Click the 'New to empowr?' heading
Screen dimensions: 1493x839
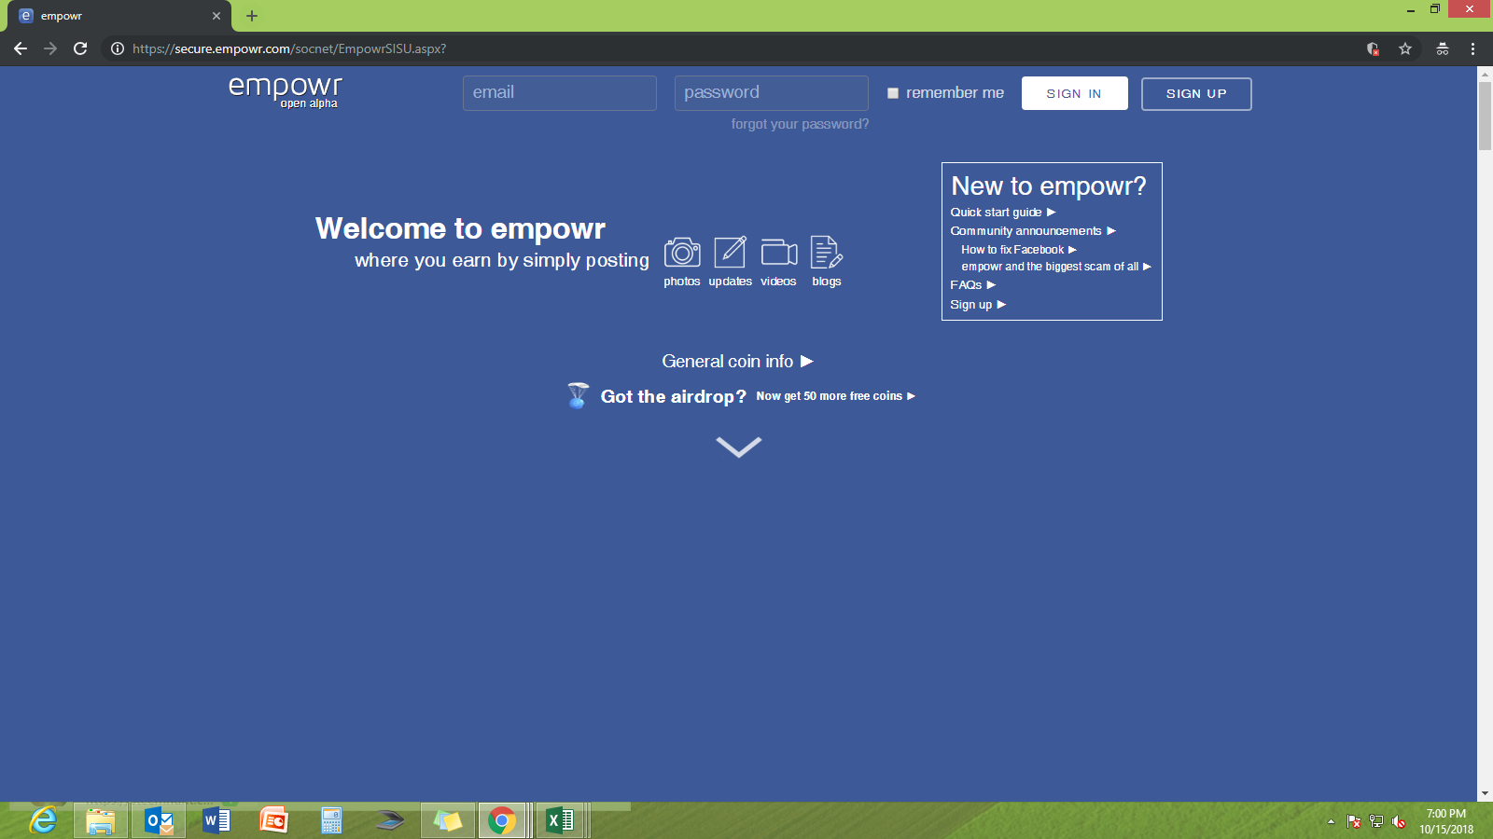point(1049,186)
